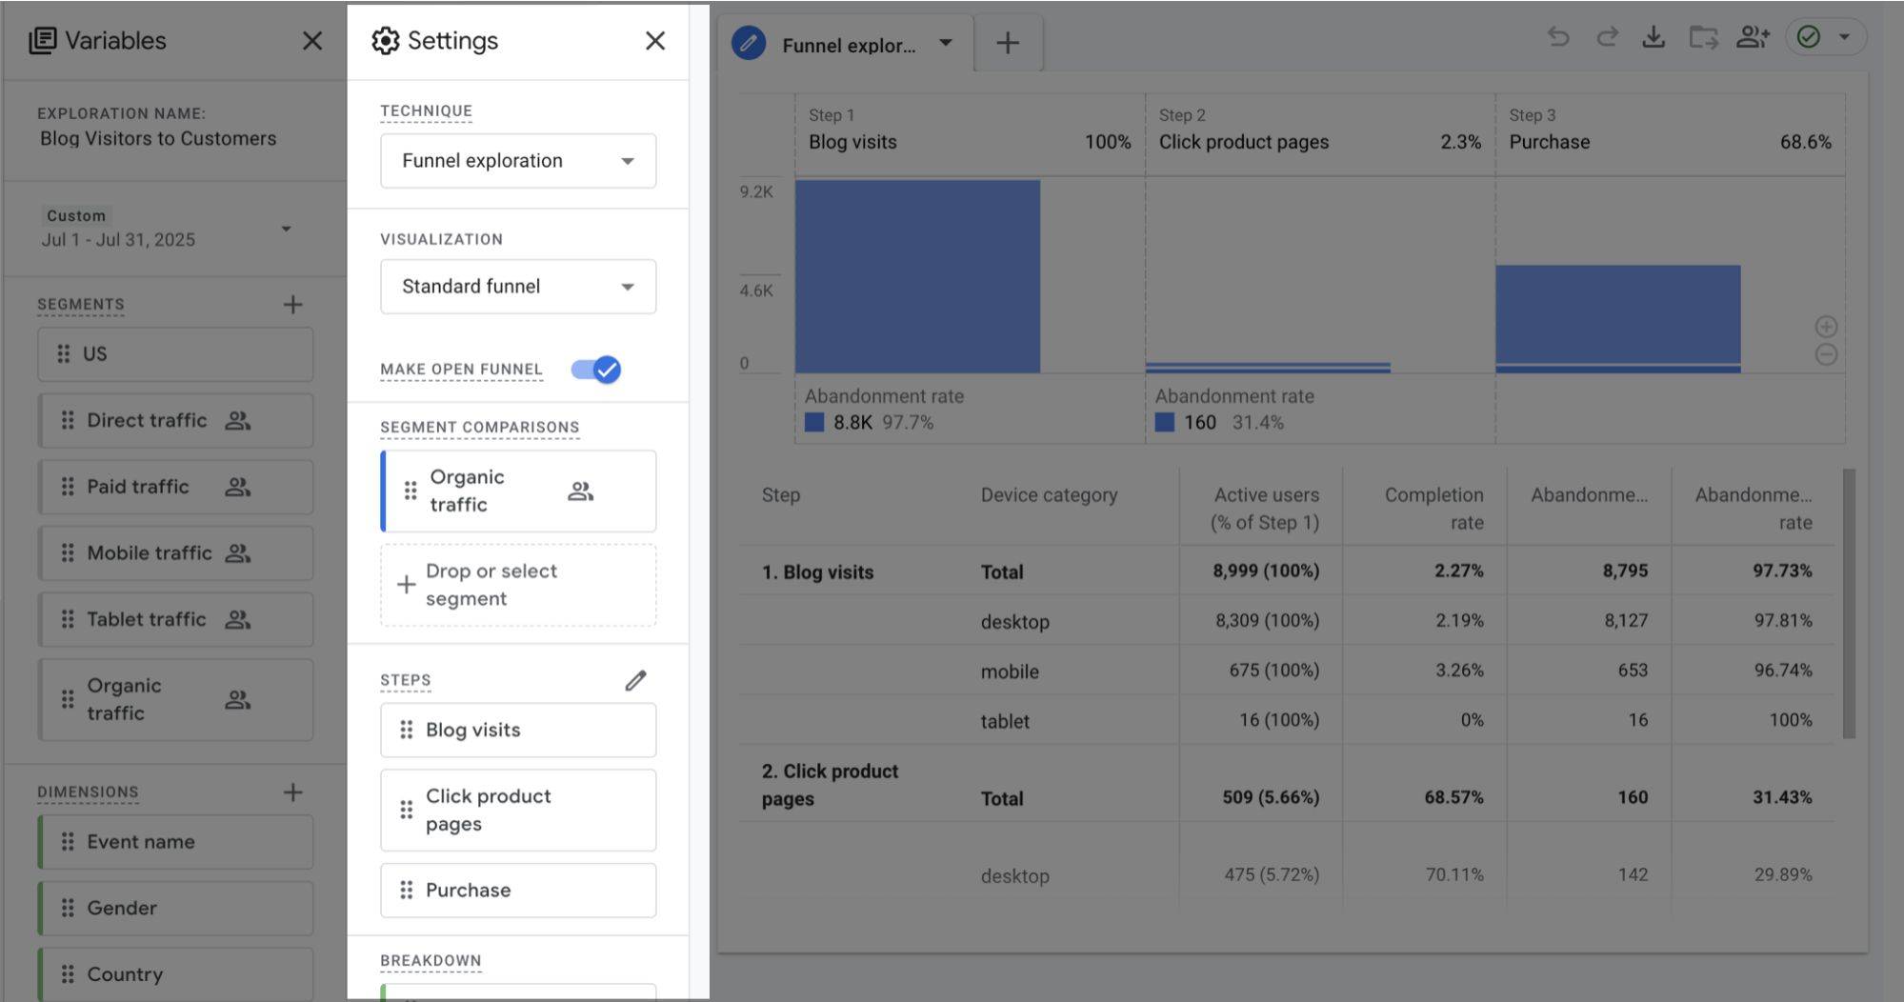Edit funnel steps with pencil icon
This screenshot has width=1904, height=1002.
click(635, 680)
